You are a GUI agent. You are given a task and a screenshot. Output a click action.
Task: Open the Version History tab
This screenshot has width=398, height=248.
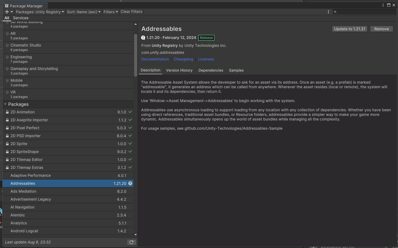click(179, 70)
